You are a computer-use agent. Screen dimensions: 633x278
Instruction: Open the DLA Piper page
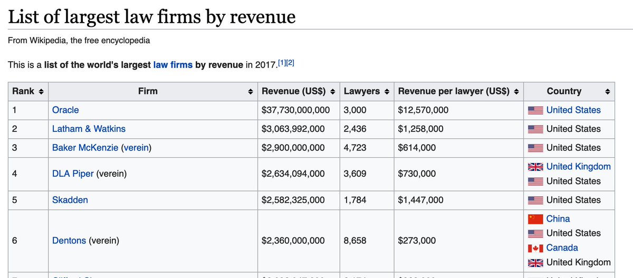tap(73, 172)
